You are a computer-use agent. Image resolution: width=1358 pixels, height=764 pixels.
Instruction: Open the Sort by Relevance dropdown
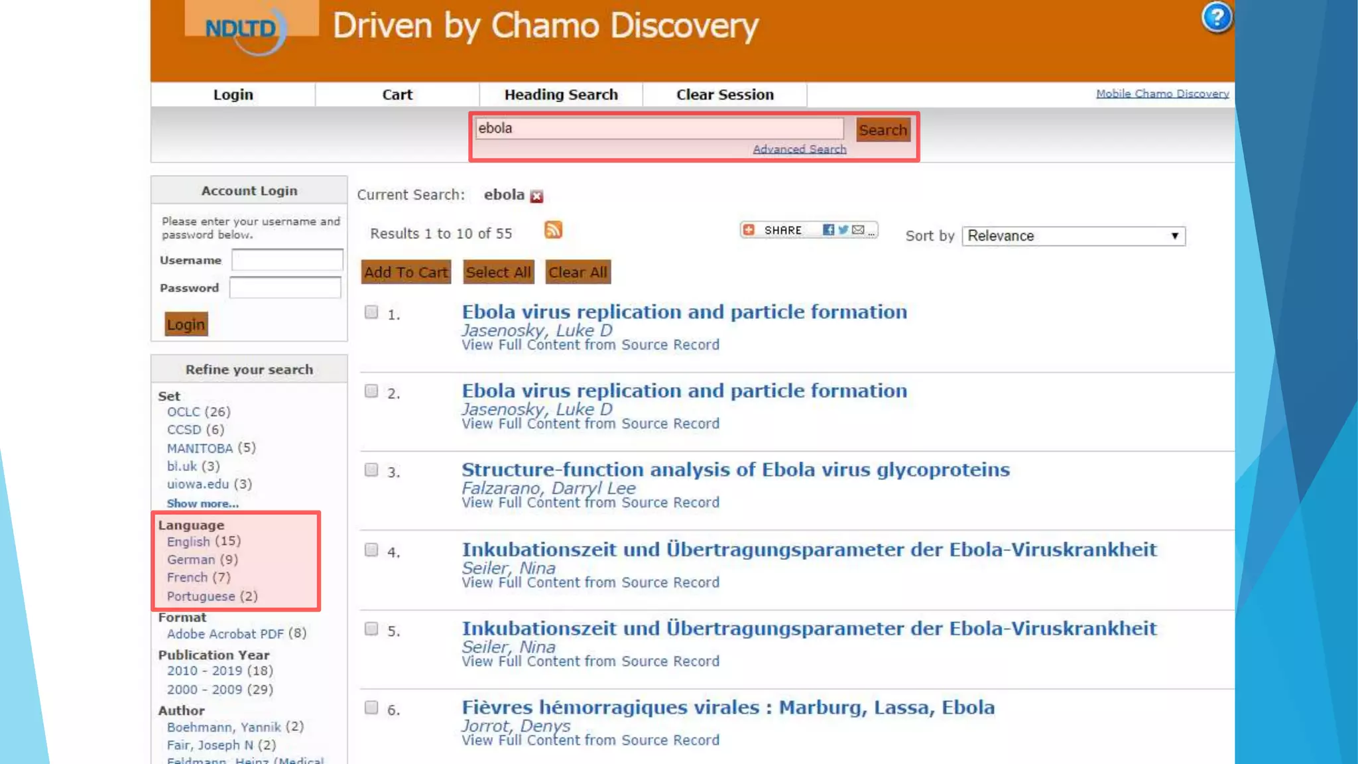coord(1074,236)
